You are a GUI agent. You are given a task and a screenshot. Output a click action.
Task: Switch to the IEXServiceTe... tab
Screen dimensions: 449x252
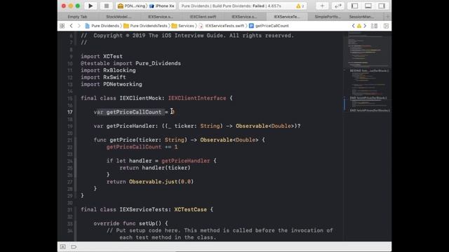[287, 17]
